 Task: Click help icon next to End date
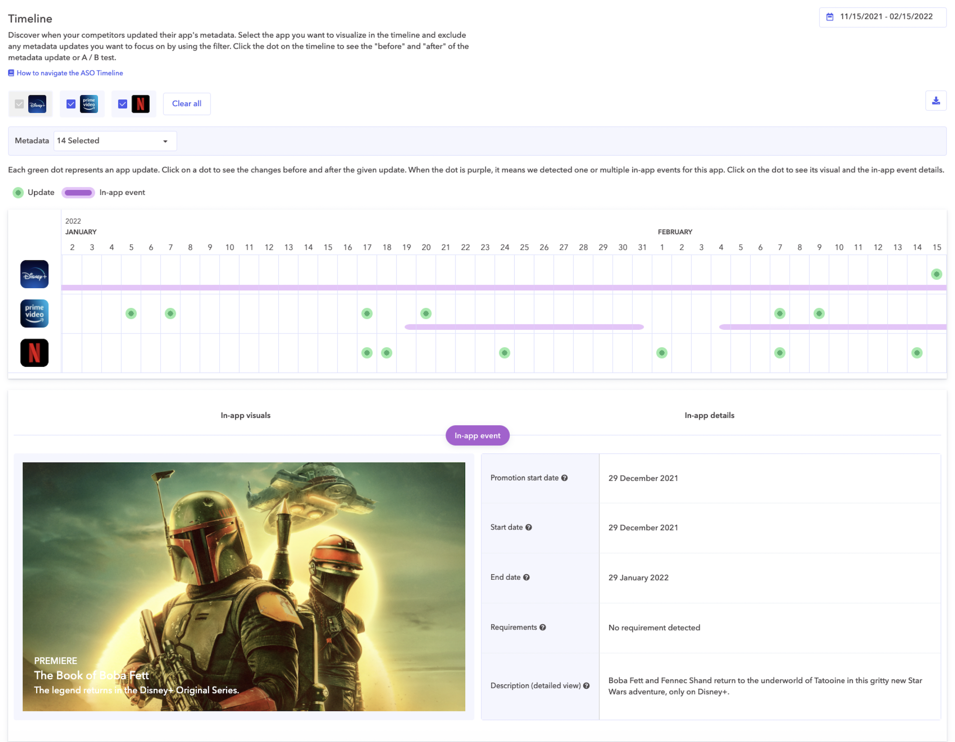tap(527, 577)
